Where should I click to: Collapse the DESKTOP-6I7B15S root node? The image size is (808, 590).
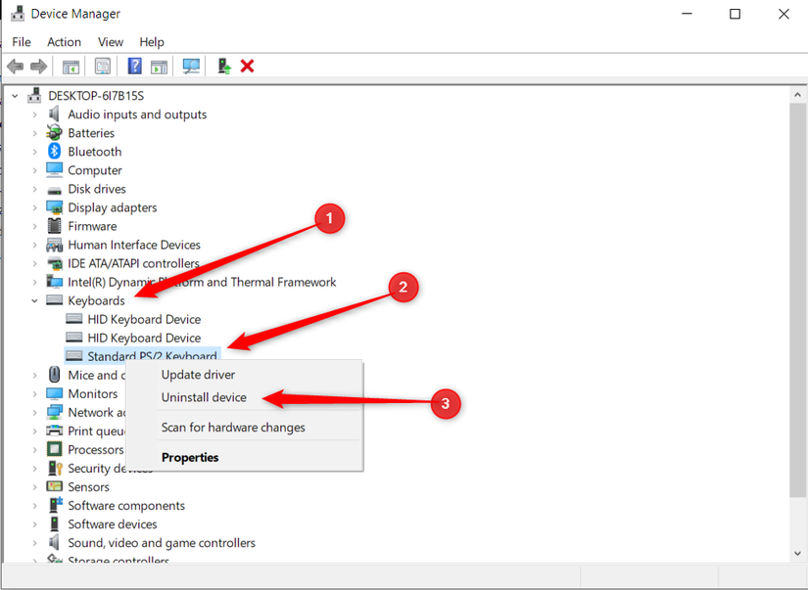(x=16, y=96)
